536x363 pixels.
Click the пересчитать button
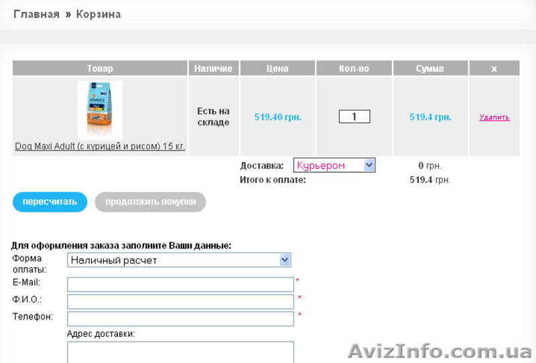(50, 202)
